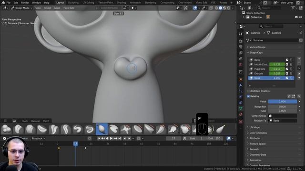
Task: Uncheck the Relative checkbox
Action: [248, 96]
